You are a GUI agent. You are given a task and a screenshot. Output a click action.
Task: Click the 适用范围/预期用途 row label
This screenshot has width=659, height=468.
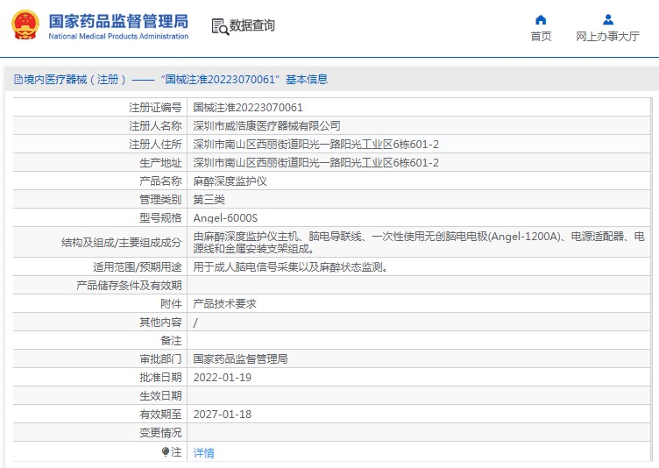137,267
